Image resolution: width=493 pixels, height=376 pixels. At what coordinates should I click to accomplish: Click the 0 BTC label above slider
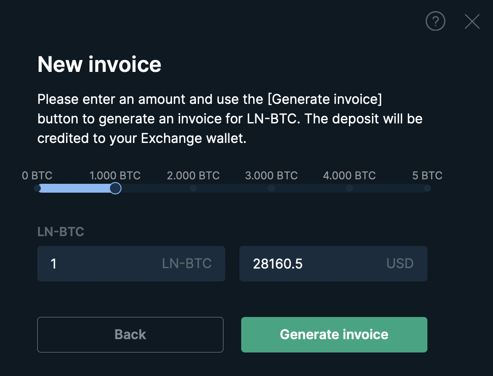coord(37,175)
